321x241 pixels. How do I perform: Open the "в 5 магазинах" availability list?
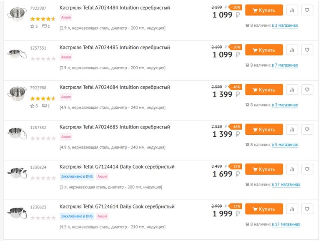[284, 145]
